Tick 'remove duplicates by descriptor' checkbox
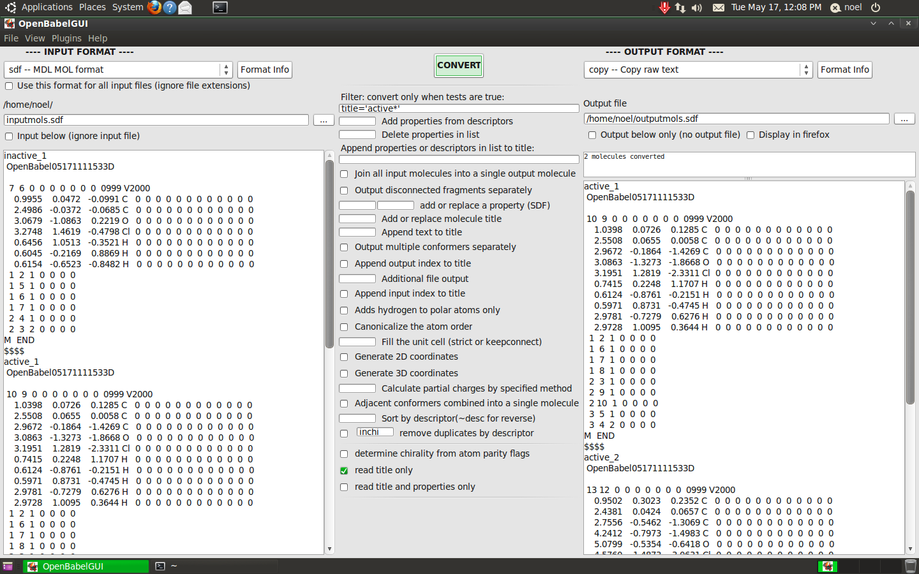Viewport: 919px width, 574px height. coord(344,434)
